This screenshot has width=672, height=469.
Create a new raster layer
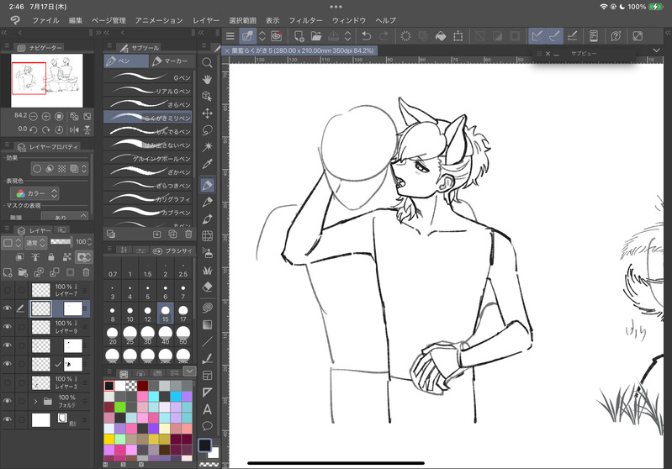8,272
